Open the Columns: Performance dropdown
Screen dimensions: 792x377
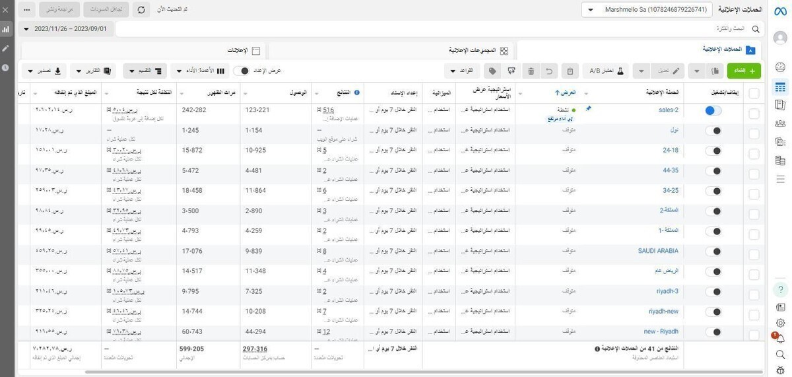pyautogui.click(x=199, y=71)
